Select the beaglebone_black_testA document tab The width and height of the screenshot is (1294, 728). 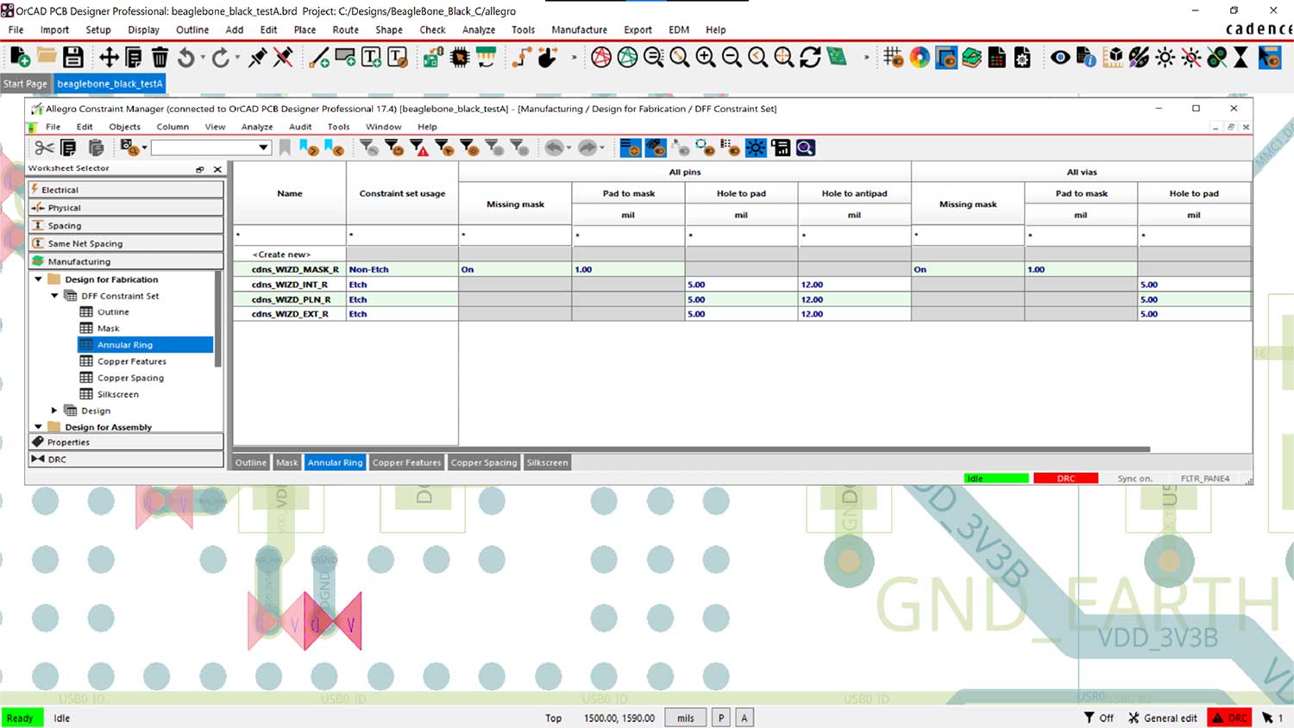click(x=110, y=84)
